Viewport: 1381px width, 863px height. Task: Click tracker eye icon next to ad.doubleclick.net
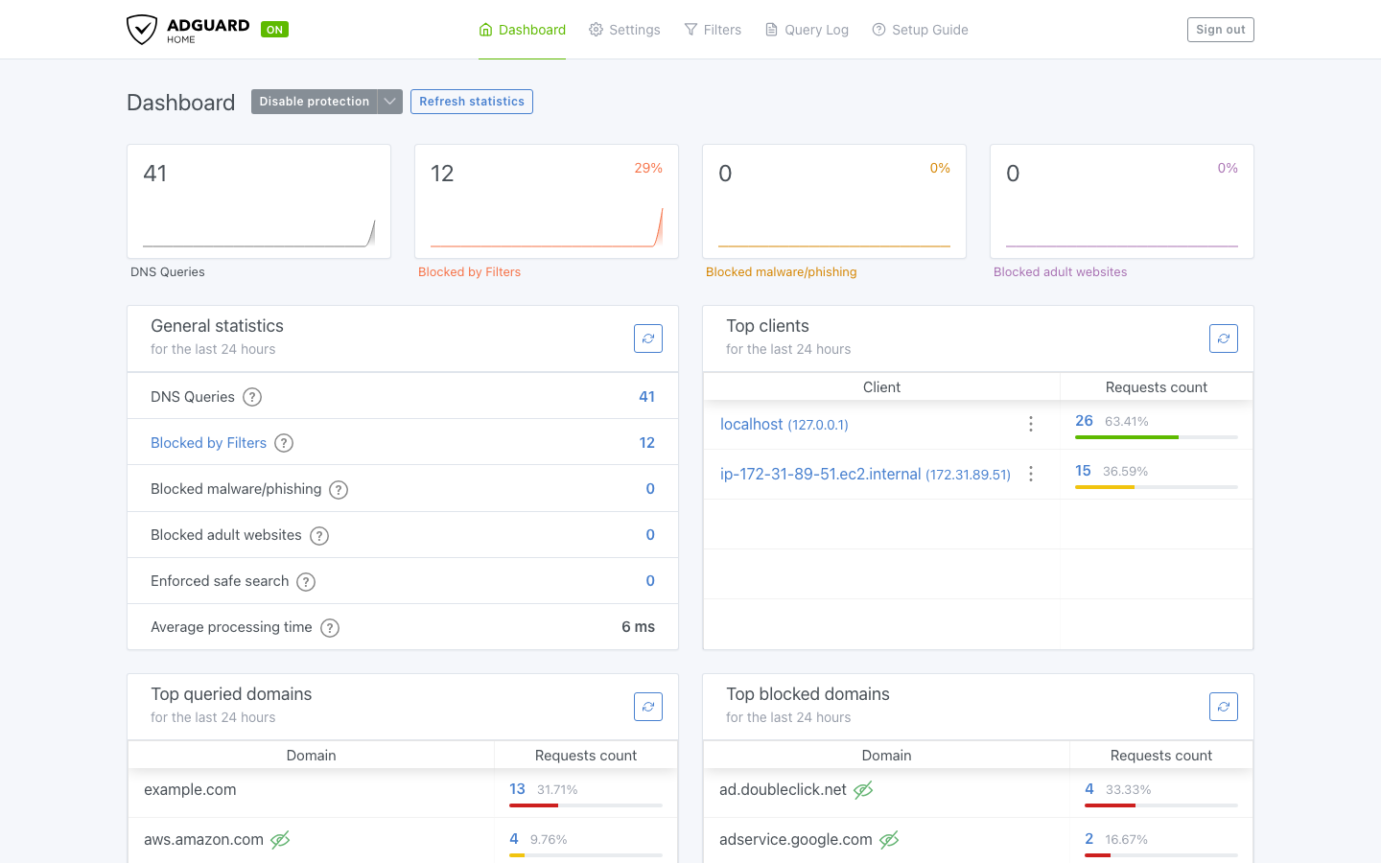tap(863, 790)
